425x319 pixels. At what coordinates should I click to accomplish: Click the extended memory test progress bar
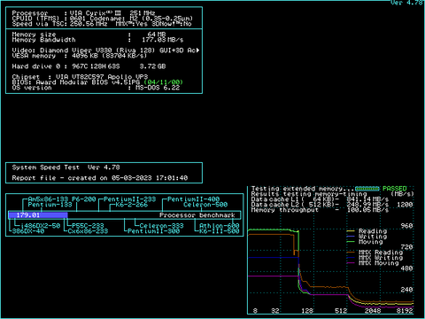(367, 189)
